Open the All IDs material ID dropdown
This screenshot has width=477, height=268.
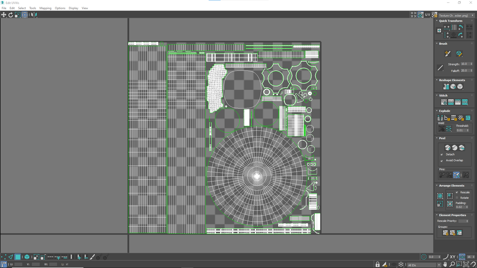click(424, 265)
